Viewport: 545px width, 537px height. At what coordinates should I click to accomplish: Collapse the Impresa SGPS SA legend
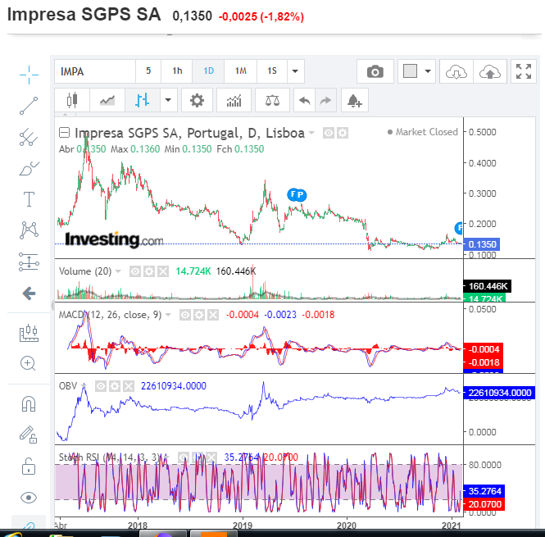(x=64, y=133)
